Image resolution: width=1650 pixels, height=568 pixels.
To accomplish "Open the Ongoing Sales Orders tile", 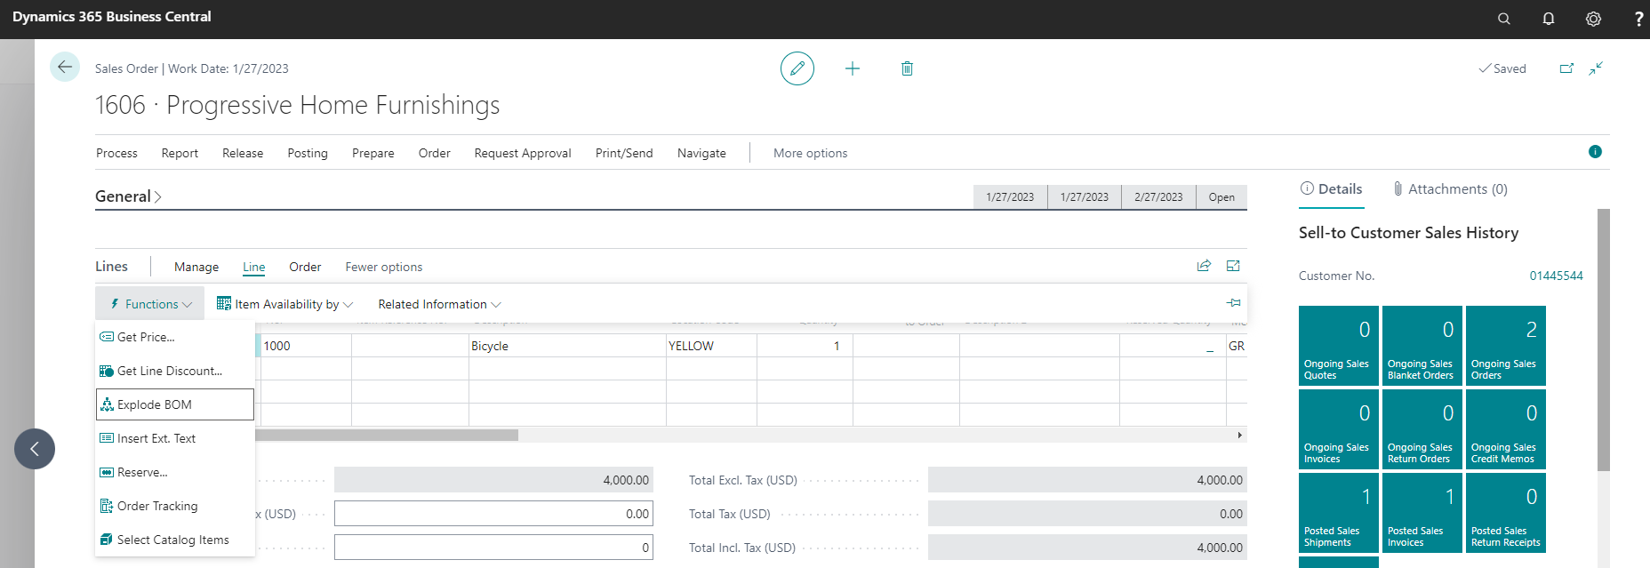I will point(1506,346).
